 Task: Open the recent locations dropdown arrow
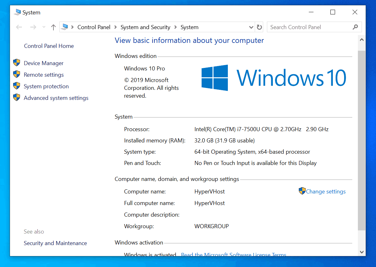[44, 27]
